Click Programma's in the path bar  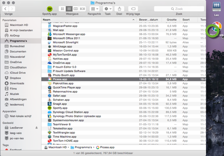click(81, 147)
